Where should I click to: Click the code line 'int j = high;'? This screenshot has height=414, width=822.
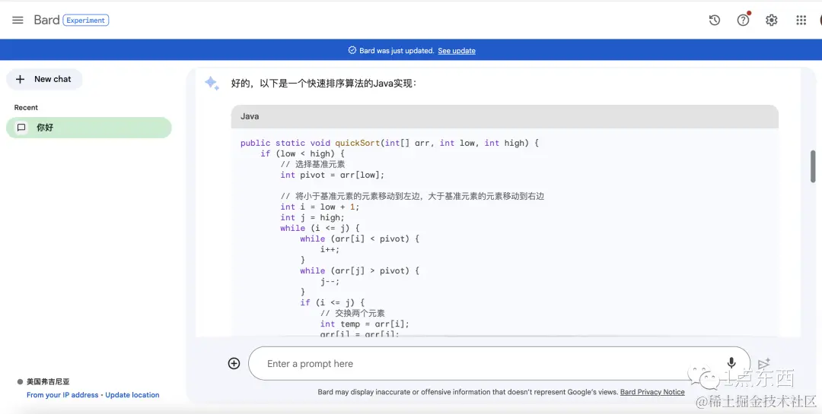click(312, 217)
